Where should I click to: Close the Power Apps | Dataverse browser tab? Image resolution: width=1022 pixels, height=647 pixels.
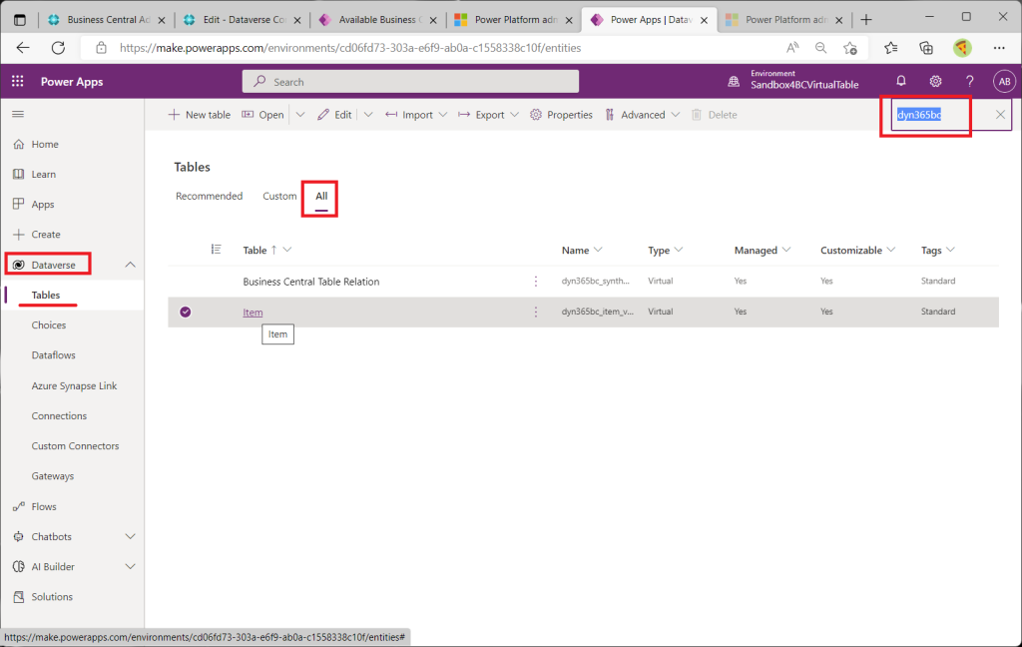[x=704, y=20]
